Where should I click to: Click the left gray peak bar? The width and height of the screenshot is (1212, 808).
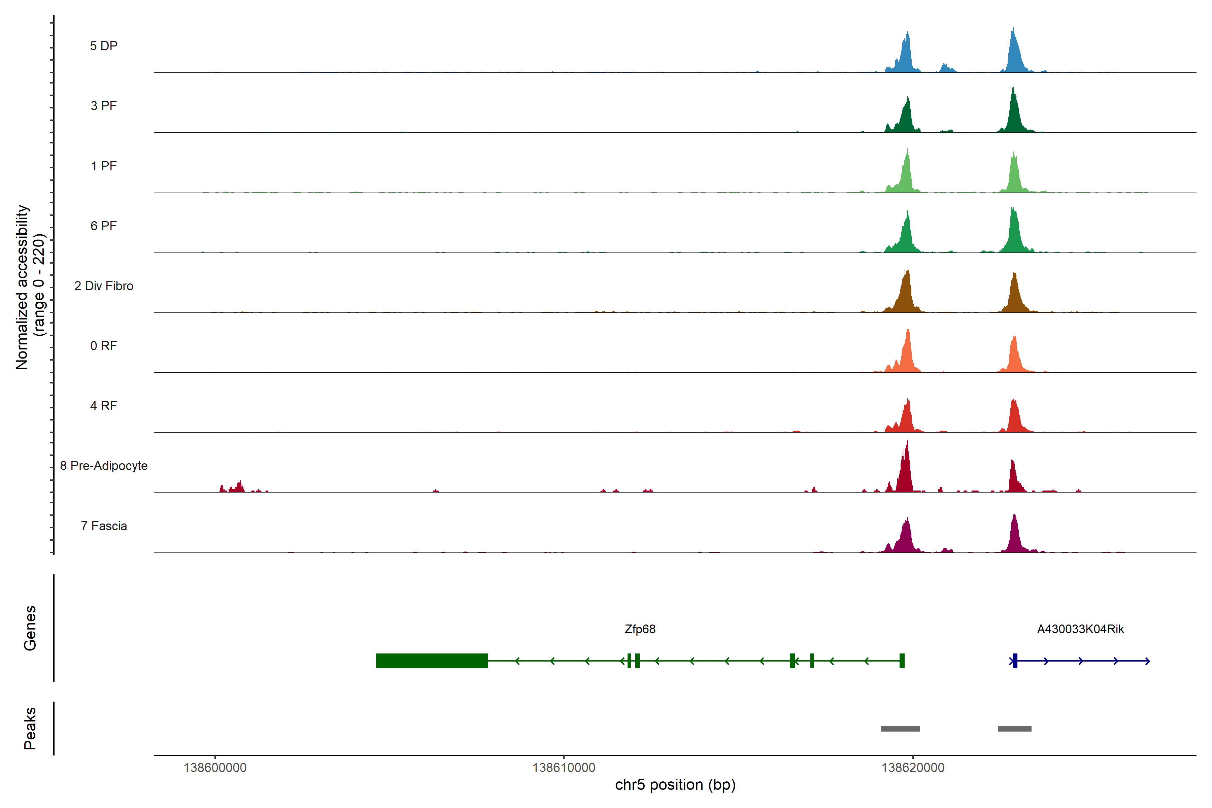[900, 729]
